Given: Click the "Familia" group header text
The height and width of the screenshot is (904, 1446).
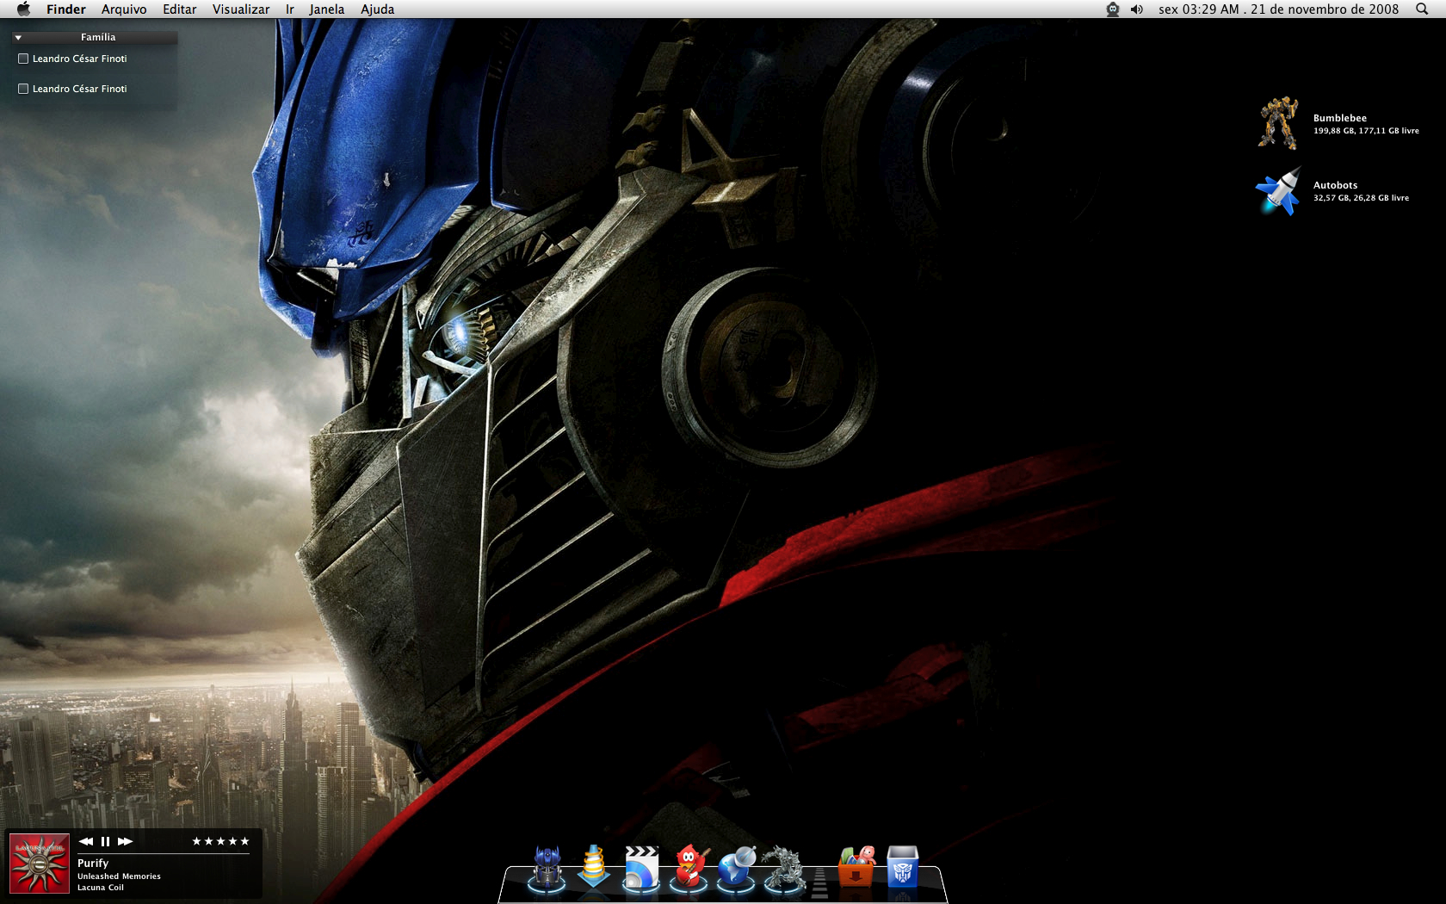Looking at the screenshot, I should point(98,37).
